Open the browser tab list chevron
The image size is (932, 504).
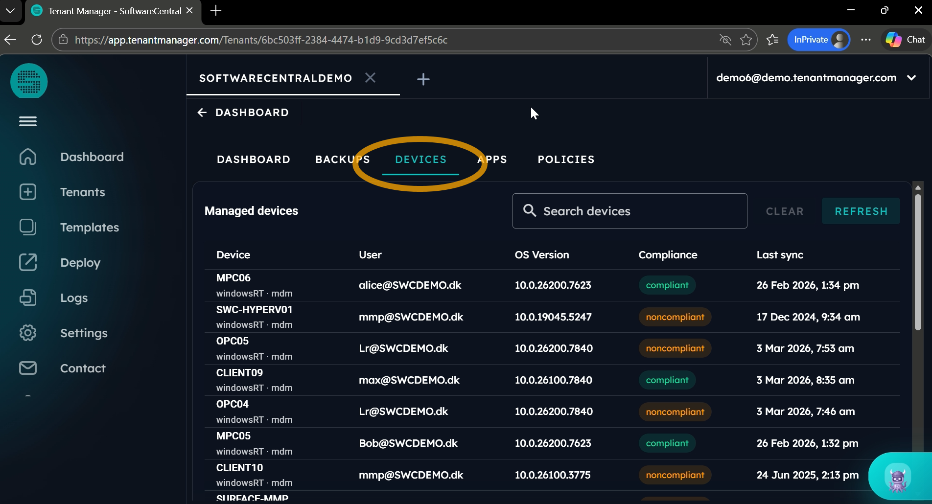point(10,10)
